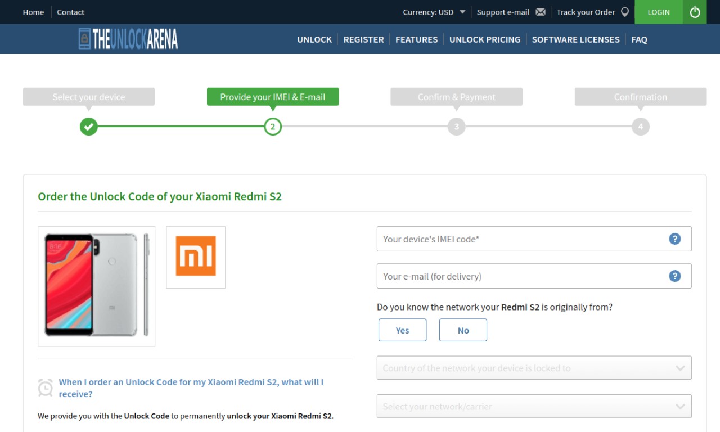Click the power icon beside LOGIN
The image size is (720, 432).
point(695,12)
